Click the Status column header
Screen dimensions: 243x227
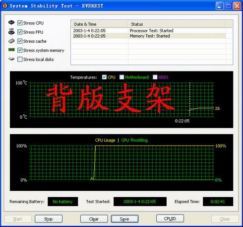coord(176,24)
